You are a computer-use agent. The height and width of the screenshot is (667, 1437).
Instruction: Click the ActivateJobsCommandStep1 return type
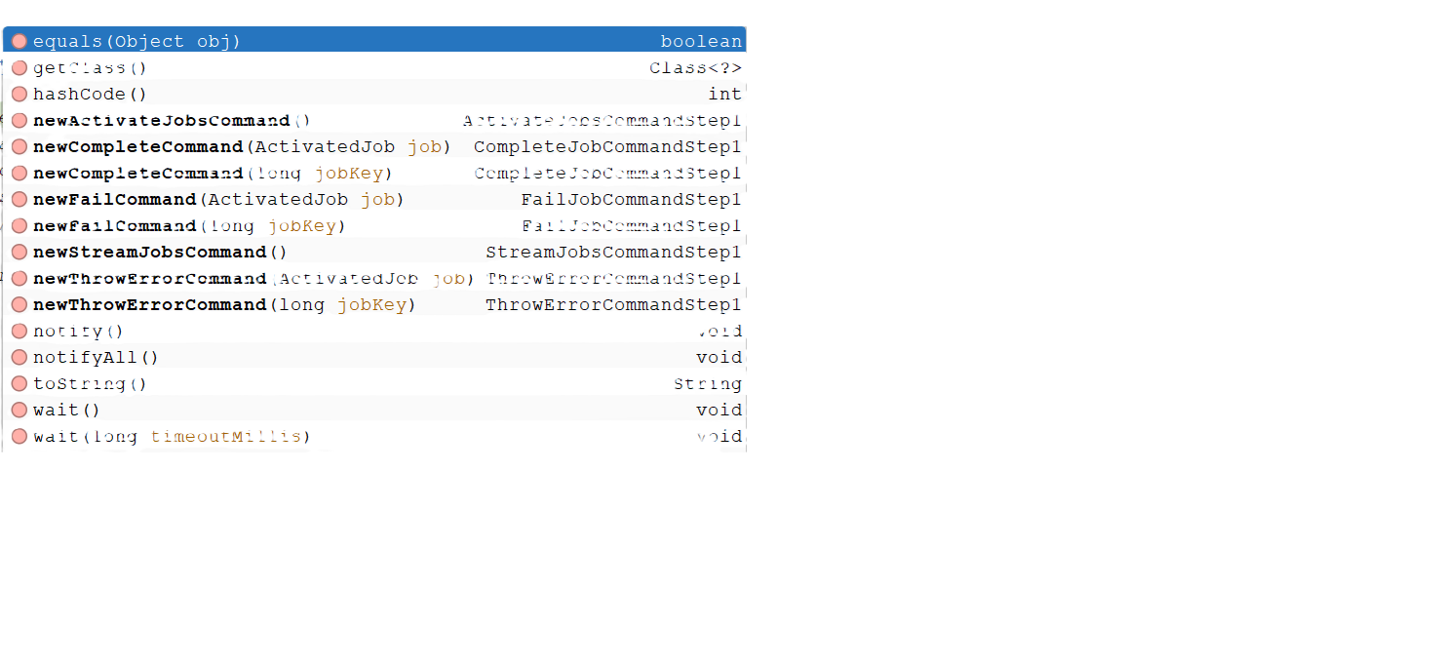tap(602, 121)
